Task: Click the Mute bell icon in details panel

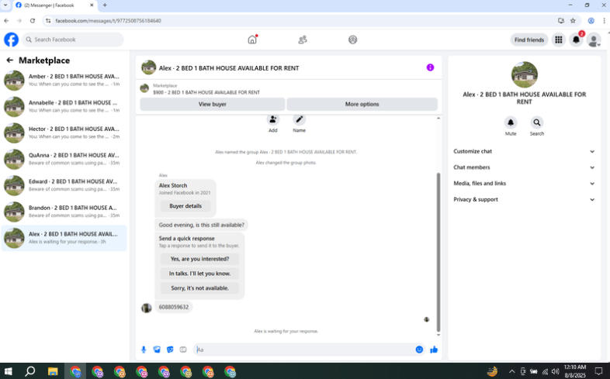Action: click(511, 122)
